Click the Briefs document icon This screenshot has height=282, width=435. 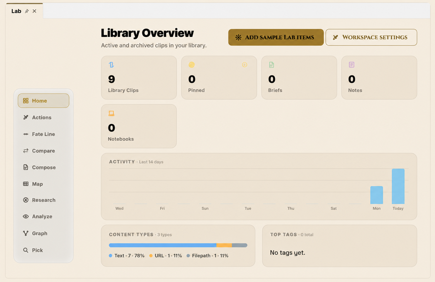pyautogui.click(x=271, y=65)
